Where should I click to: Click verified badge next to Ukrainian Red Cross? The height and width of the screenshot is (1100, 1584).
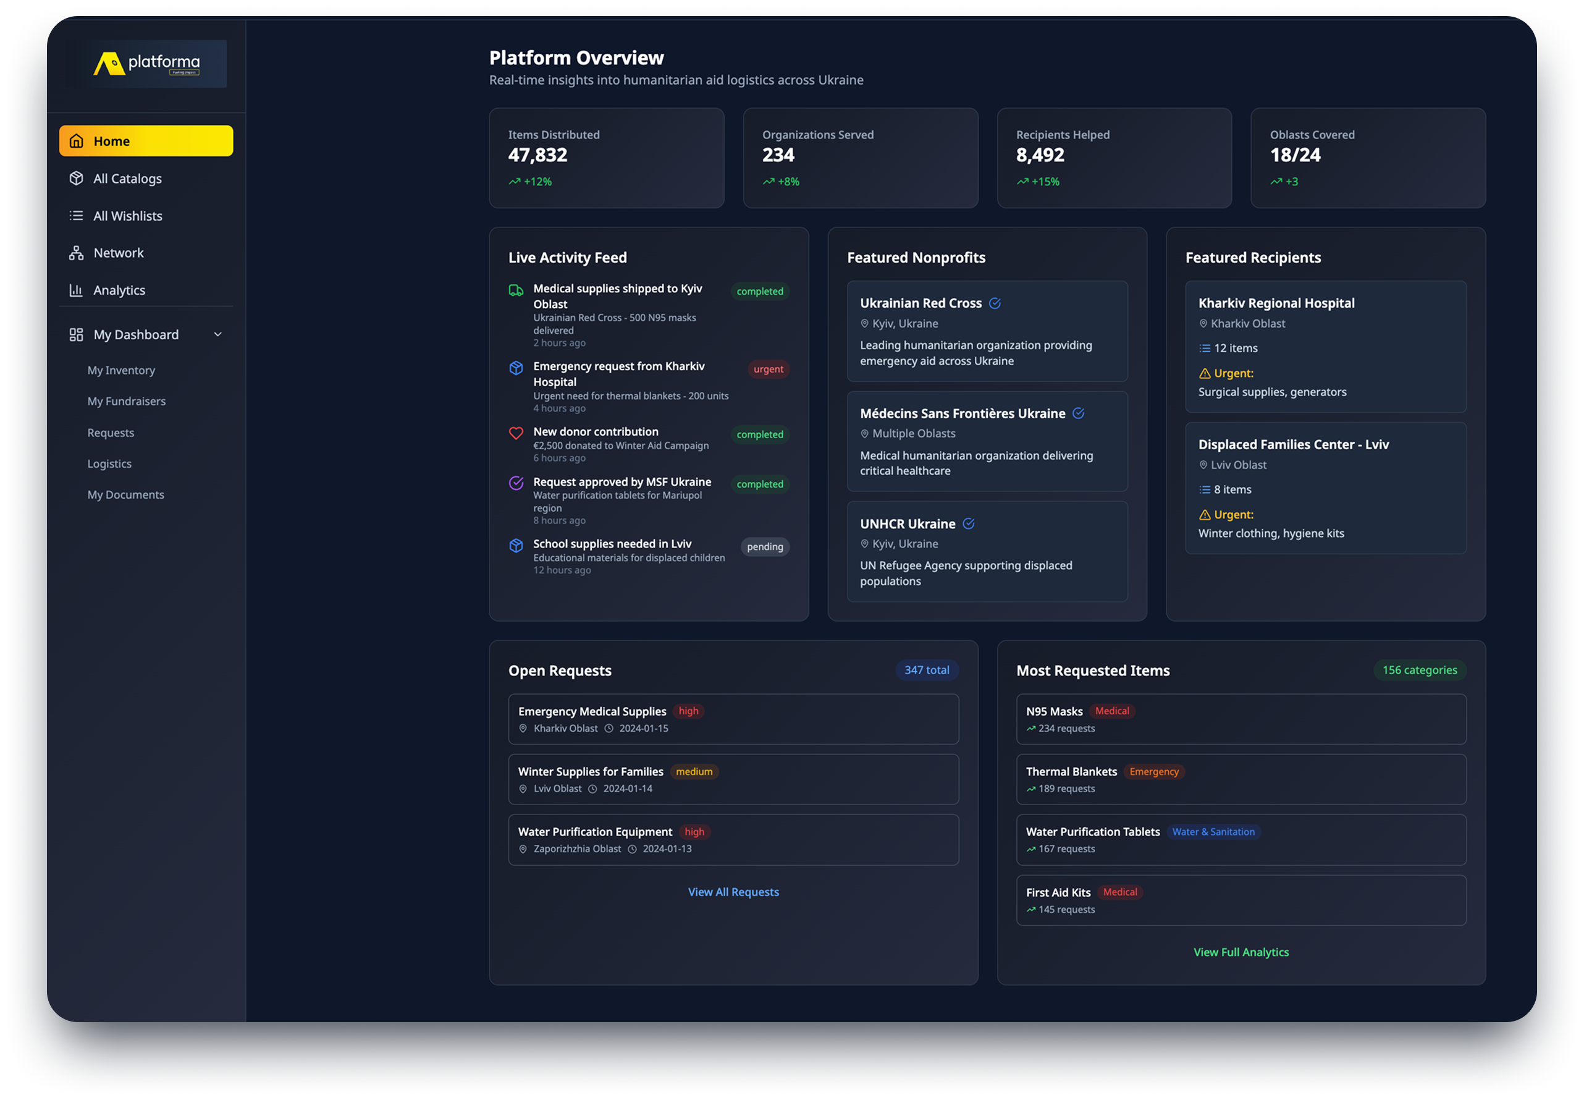click(994, 303)
